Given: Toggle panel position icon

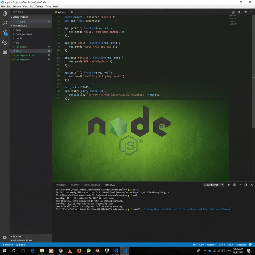Looking at the screenshot, I should click(246, 185).
